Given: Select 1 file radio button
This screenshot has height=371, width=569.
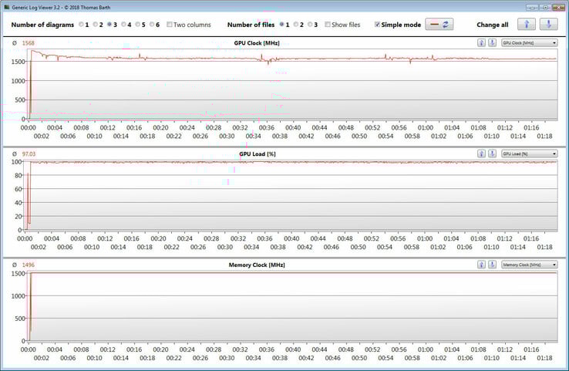Looking at the screenshot, I should pyautogui.click(x=281, y=25).
